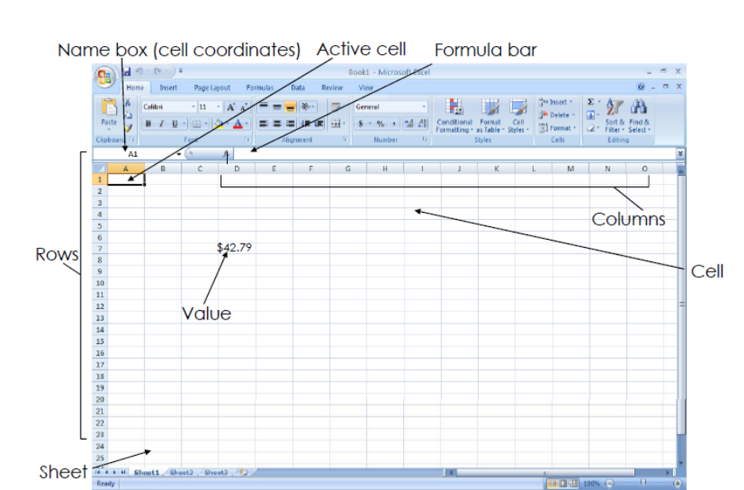Open Sort & Filter menu
This screenshot has height=490, width=744.
[x=614, y=116]
